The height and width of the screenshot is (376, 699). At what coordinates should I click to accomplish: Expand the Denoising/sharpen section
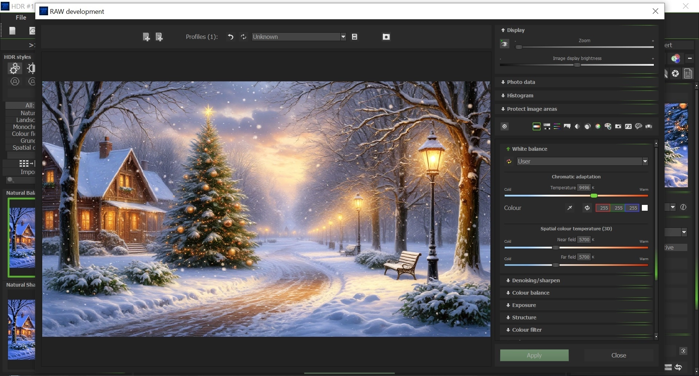(536, 280)
